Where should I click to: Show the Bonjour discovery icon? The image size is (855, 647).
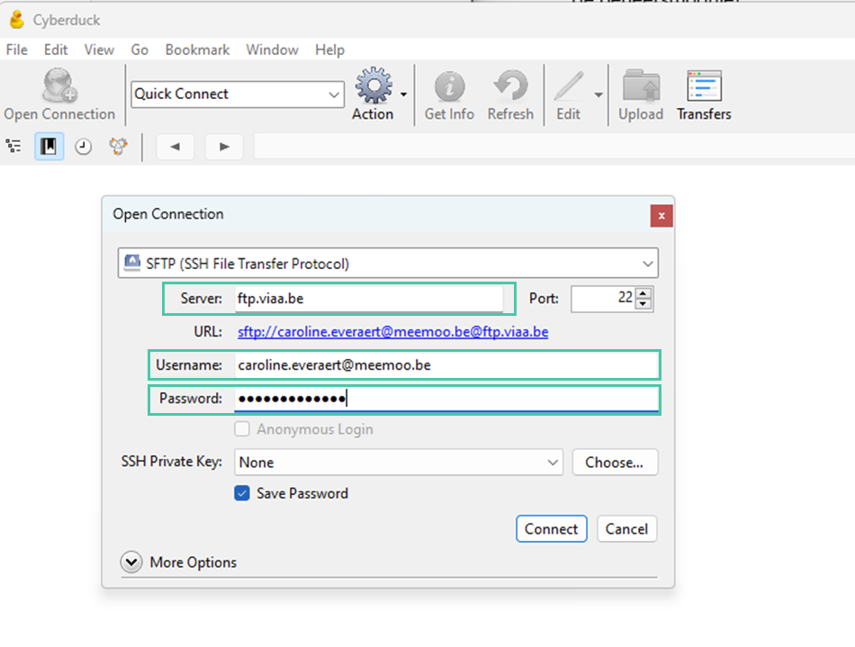118,146
